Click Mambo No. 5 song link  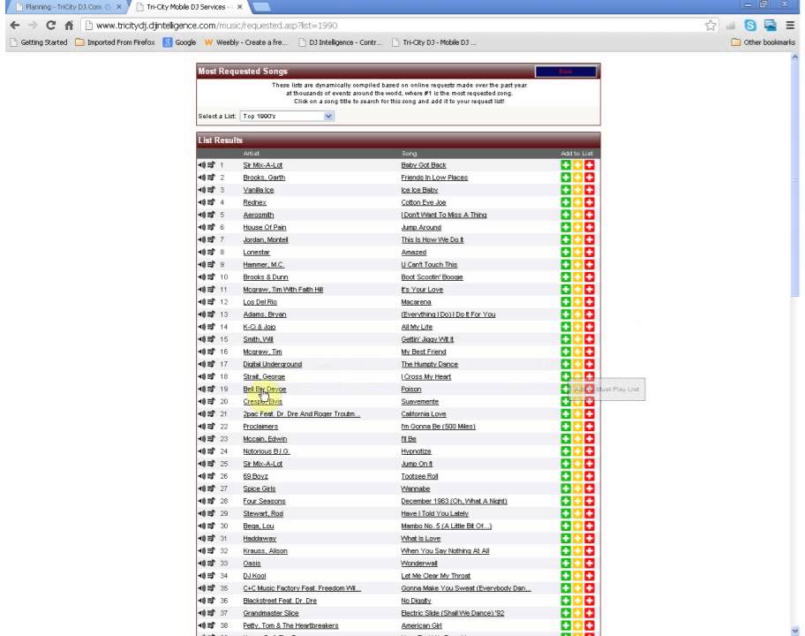(x=446, y=526)
